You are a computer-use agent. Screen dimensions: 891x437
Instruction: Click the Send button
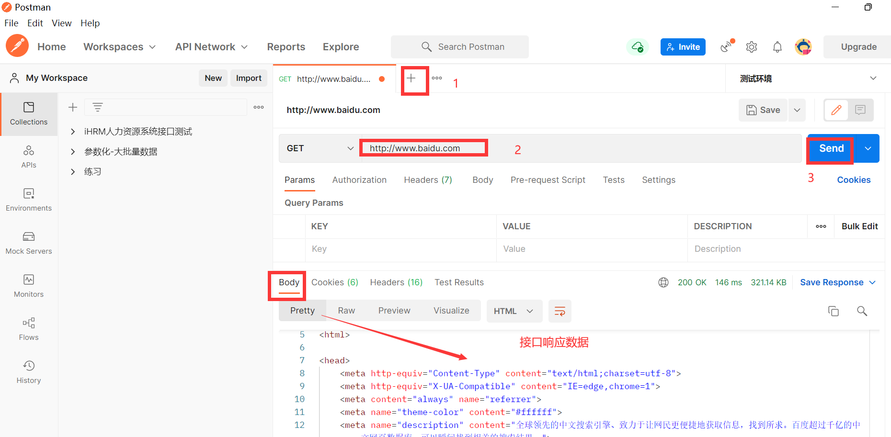(x=832, y=148)
